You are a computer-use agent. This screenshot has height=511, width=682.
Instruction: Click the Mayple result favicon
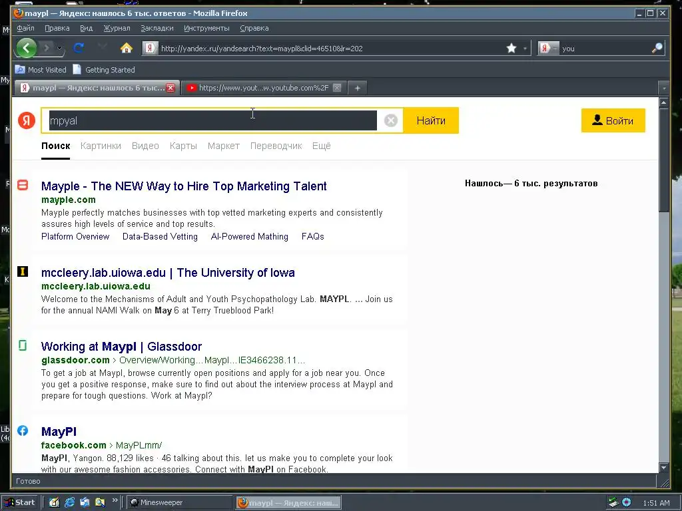pyautogui.click(x=23, y=185)
